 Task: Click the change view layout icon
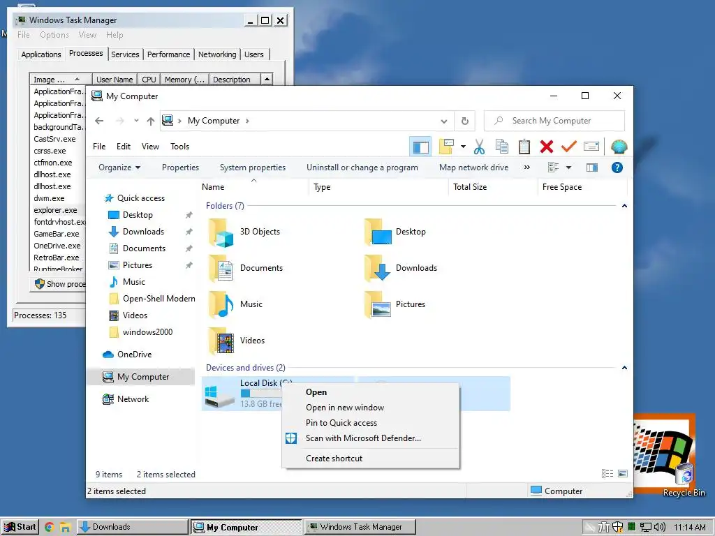[553, 167]
